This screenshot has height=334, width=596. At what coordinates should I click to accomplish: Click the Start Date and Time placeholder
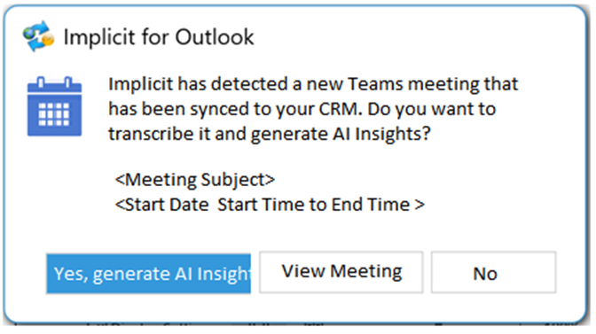[270, 205]
